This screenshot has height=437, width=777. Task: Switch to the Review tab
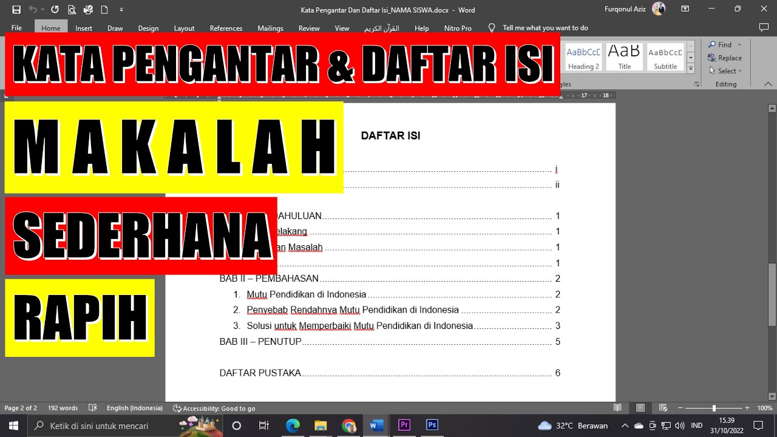click(309, 28)
